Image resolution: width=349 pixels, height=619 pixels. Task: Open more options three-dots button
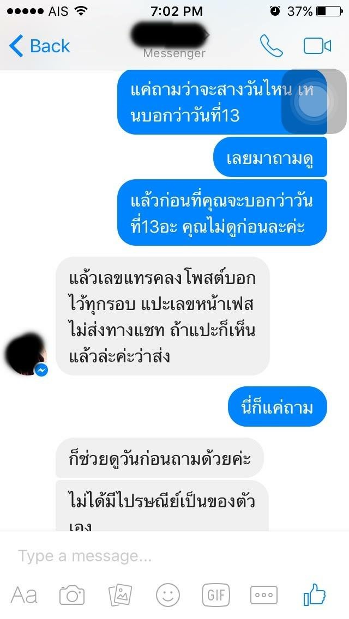(264, 594)
